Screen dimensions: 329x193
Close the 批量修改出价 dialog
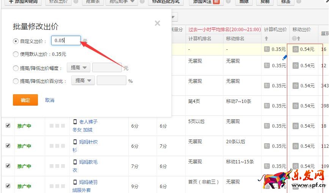[157, 23]
